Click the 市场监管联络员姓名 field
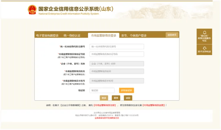Image resolution: width=221 pixels, height=130 pixels. tap(117, 71)
